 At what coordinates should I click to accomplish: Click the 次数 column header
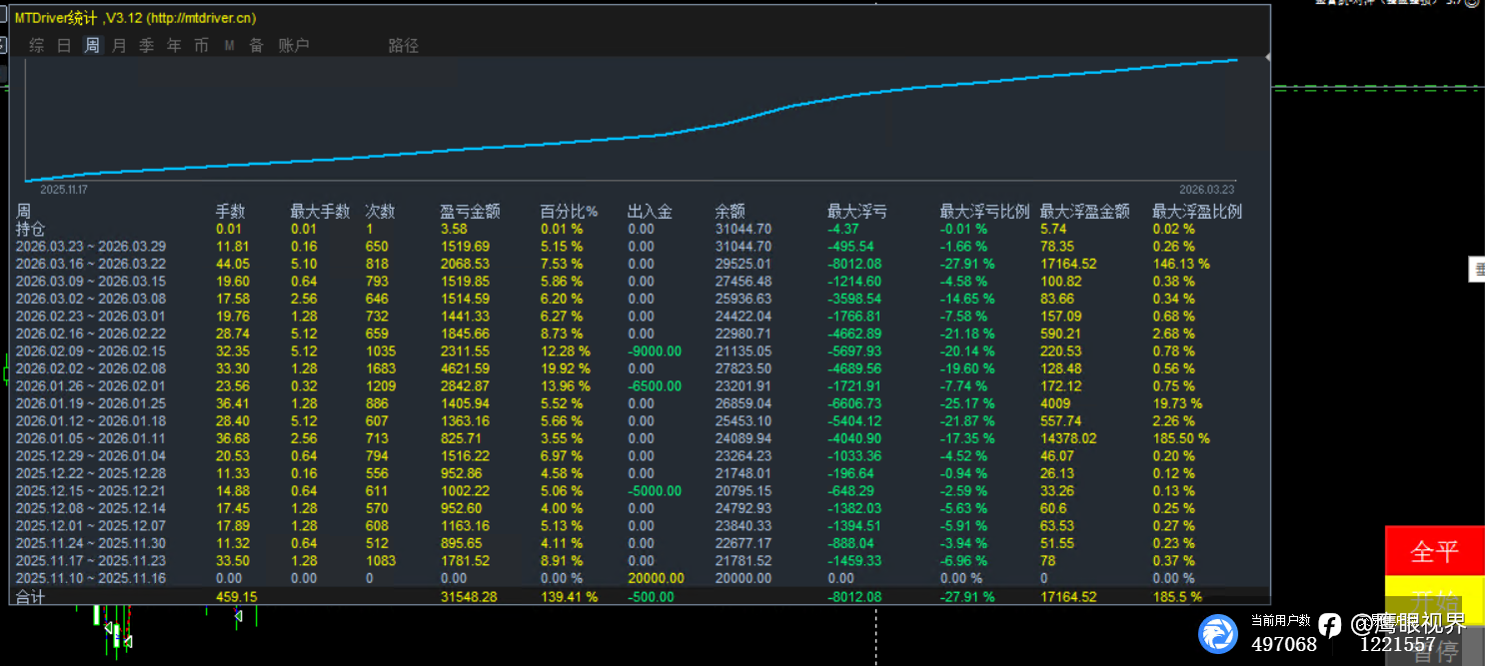380,212
